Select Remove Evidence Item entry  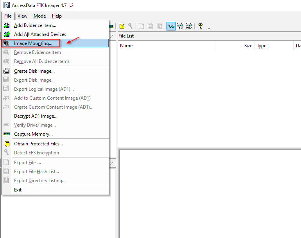(55, 52)
